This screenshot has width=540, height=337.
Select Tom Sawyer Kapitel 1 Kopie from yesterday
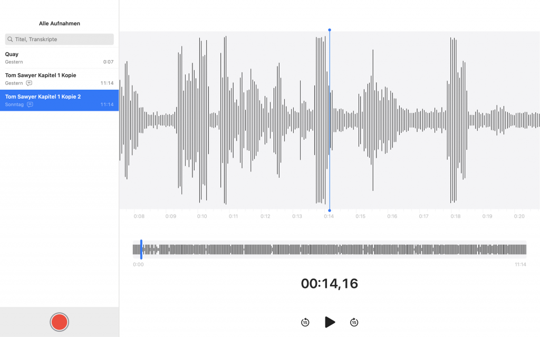(59, 79)
